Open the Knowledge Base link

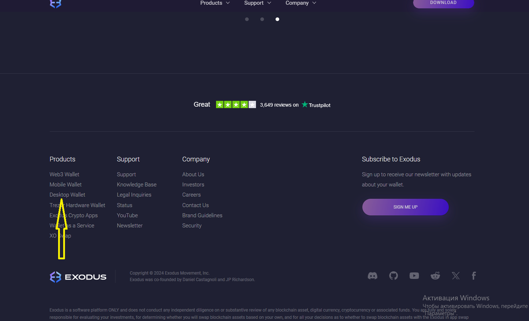click(137, 184)
